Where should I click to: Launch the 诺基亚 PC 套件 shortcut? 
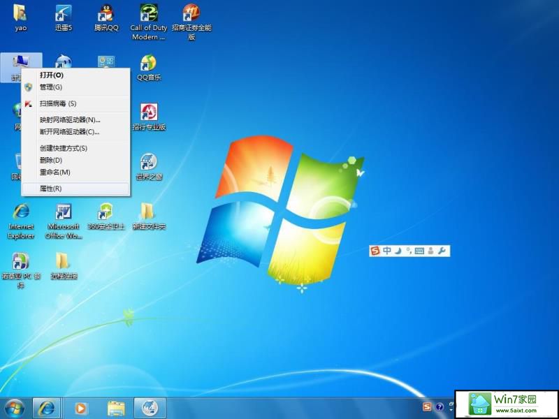click(21, 270)
